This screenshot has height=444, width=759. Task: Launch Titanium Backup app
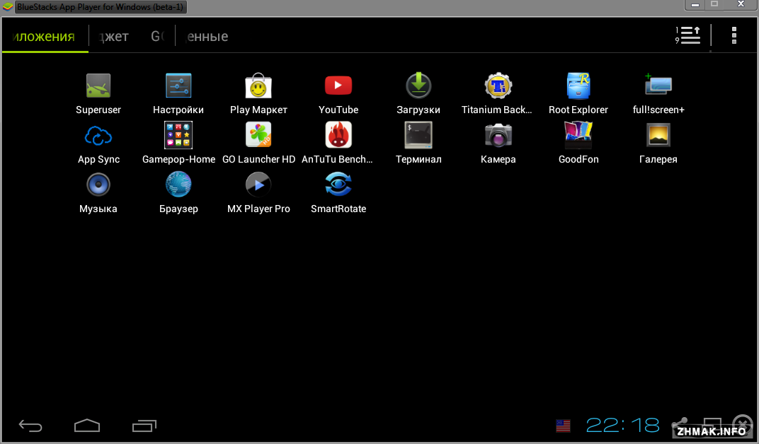tap(498, 86)
